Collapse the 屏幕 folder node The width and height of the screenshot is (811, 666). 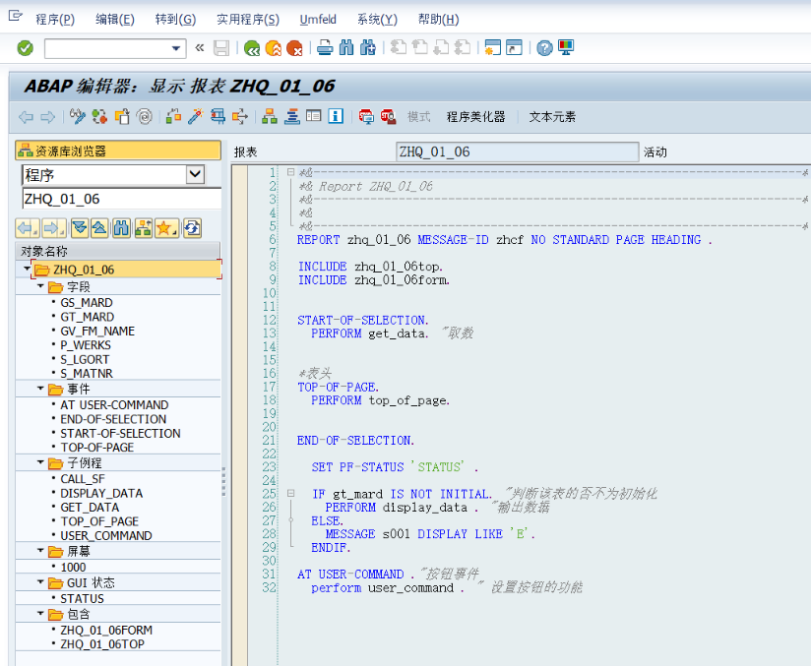(40, 550)
